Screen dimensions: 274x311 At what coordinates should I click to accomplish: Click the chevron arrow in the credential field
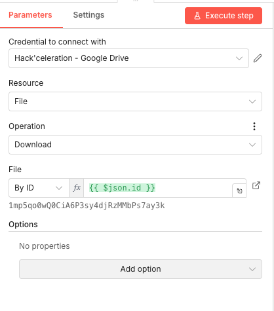(x=239, y=58)
